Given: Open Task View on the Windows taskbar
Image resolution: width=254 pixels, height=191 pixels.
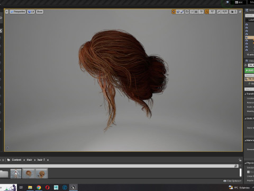Looking at the screenshot, I should coord(21,187).
